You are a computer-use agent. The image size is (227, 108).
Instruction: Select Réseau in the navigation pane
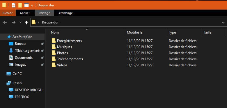pos(18,83)
